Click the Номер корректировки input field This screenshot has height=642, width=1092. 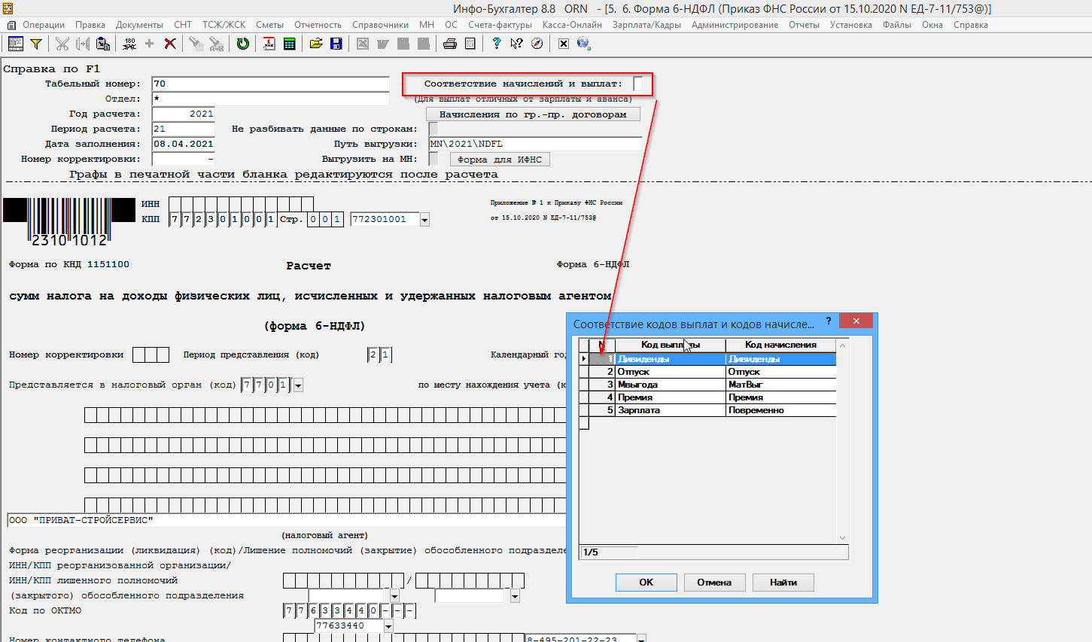click(184, 159)
